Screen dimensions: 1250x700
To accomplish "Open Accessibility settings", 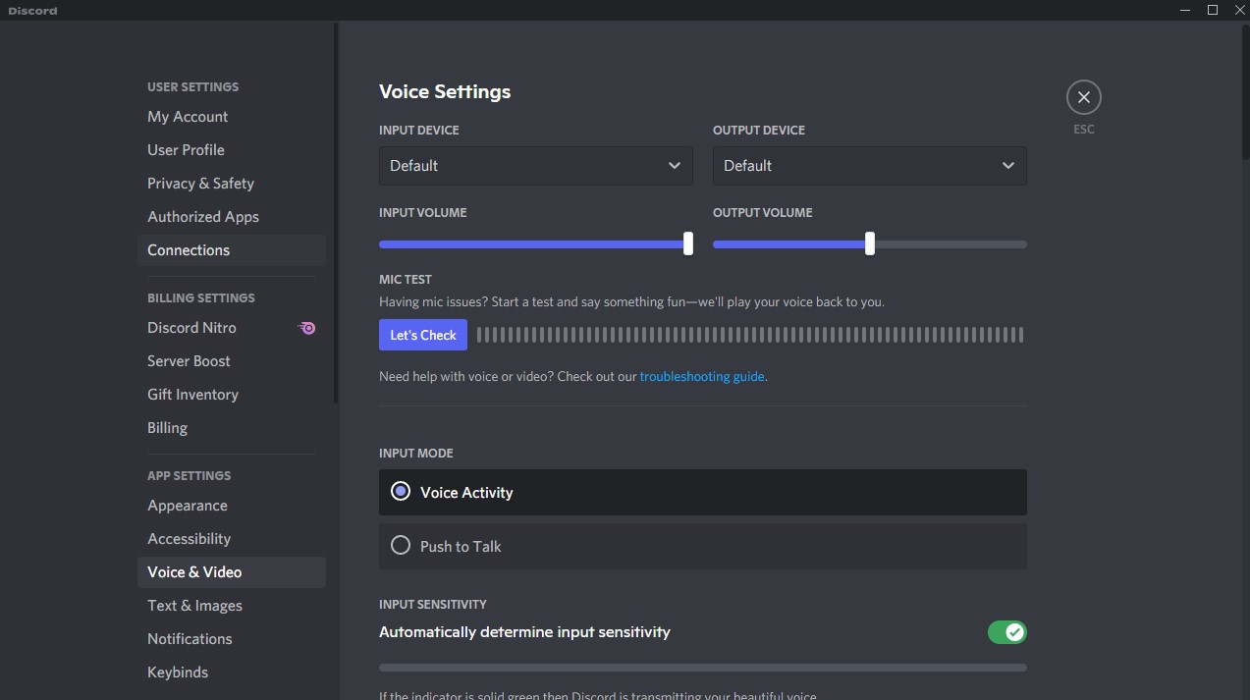I will [x=232, y=539].
